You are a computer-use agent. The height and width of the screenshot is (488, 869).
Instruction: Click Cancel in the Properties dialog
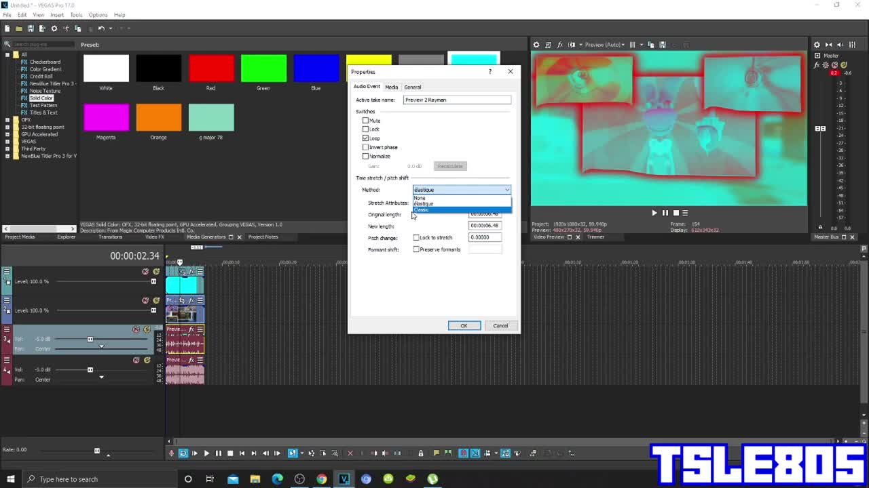(x=500, y=326)
